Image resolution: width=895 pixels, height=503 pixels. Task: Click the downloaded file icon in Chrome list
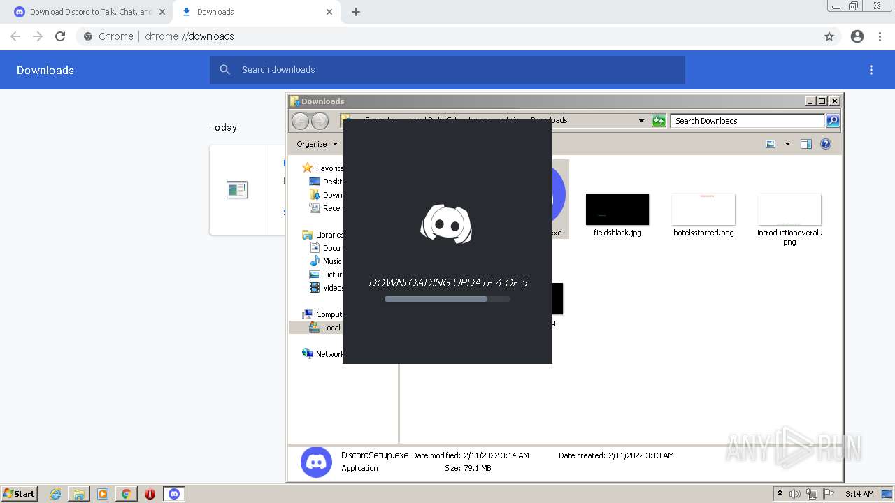pyautogui.click(x=237, y=189)
